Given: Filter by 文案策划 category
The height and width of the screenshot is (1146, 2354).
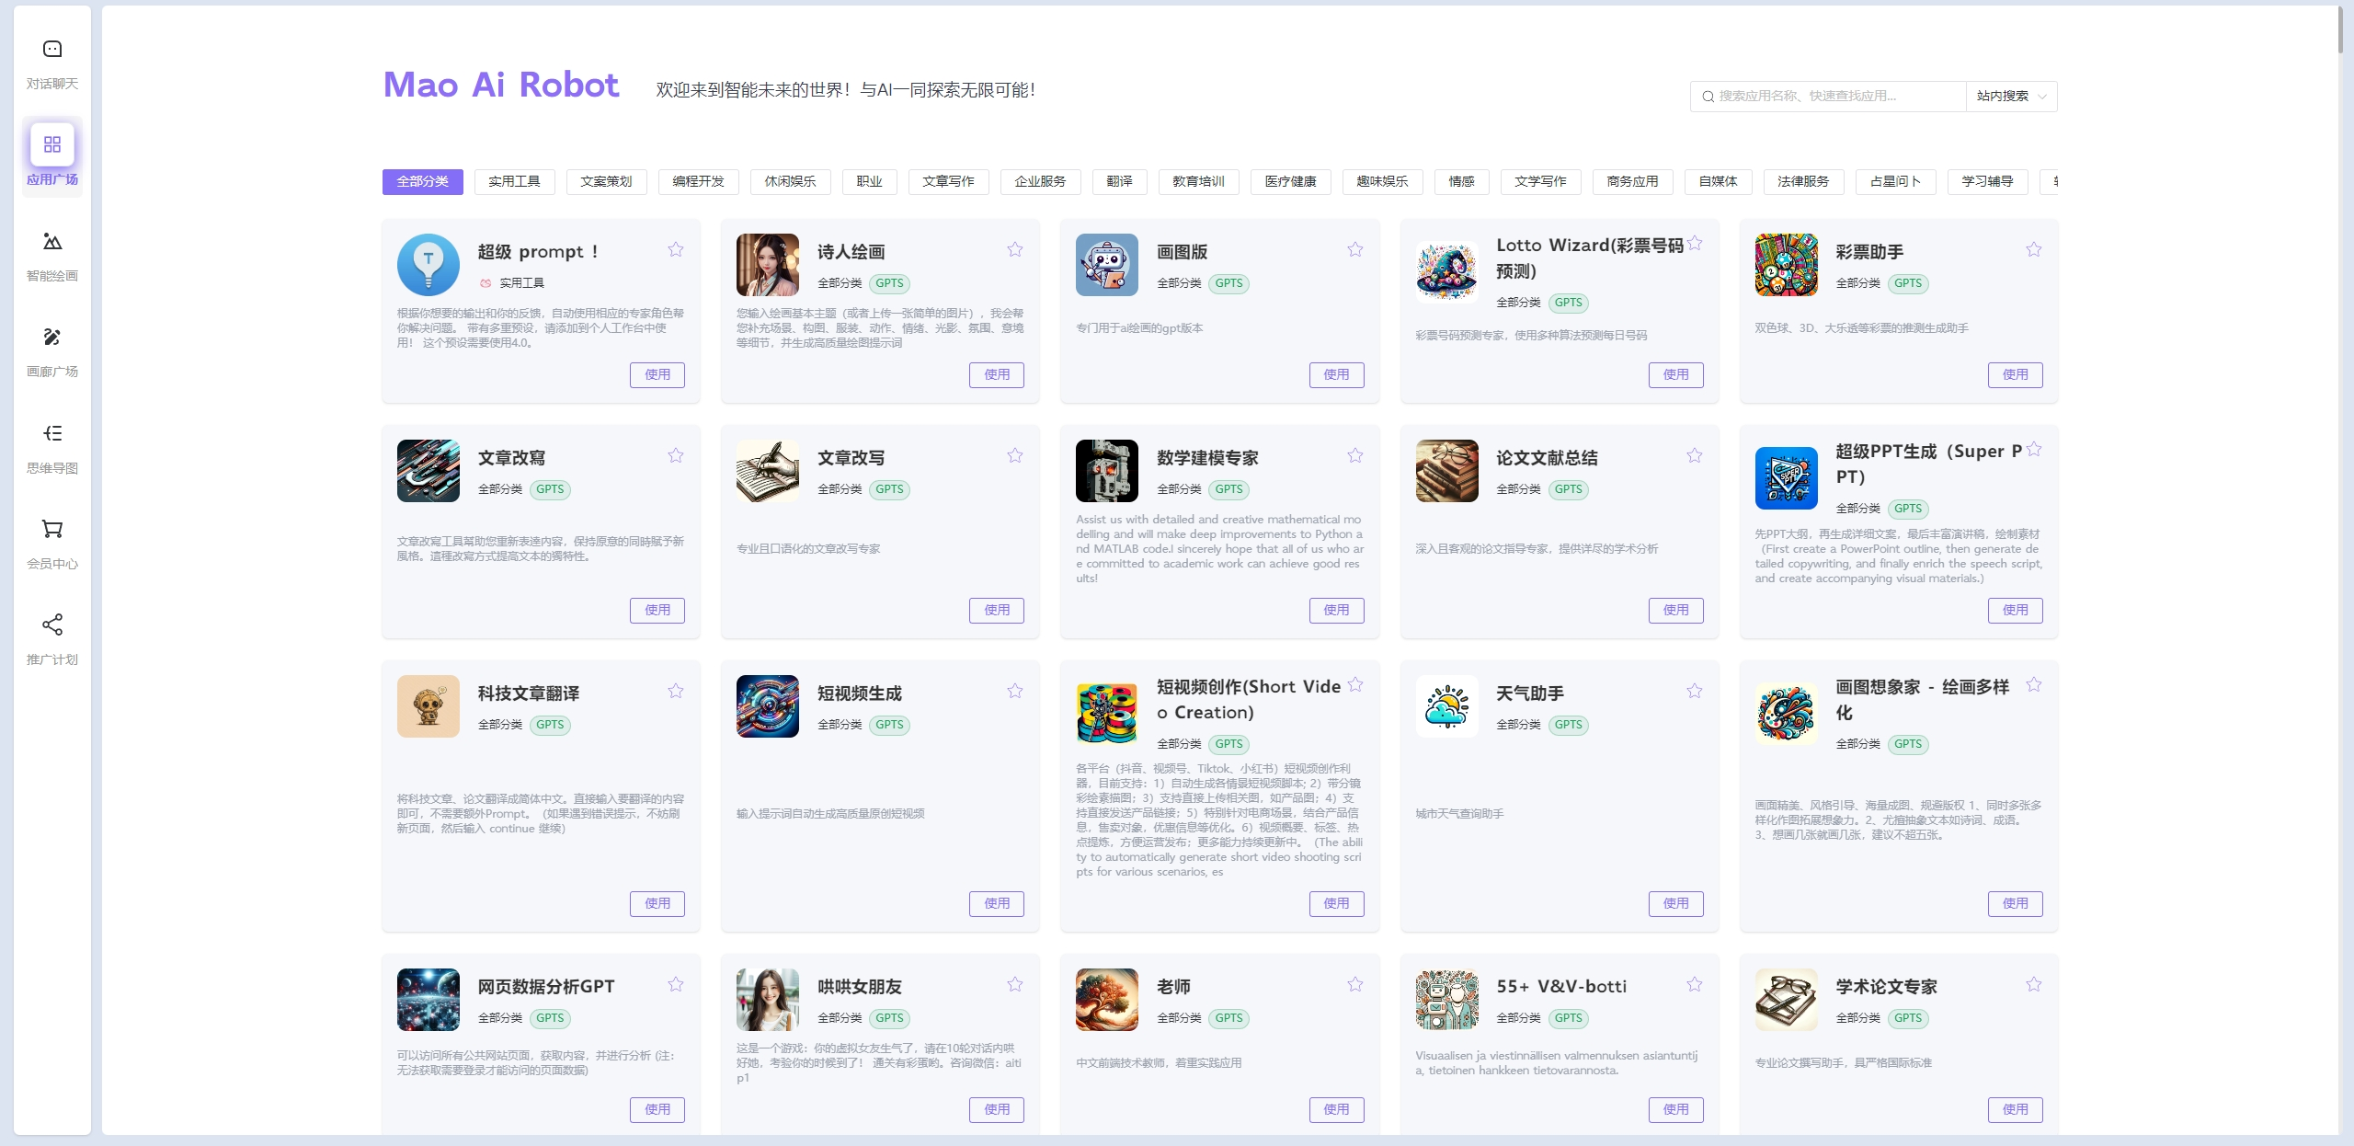Looking at the screenshot, I should (607, 182).
